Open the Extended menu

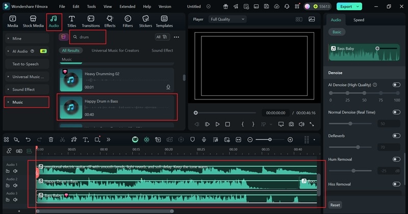click(127, 7)
